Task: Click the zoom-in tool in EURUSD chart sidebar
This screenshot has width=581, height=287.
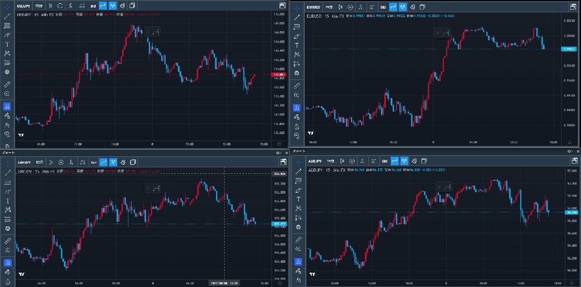Action: point(296,95)
